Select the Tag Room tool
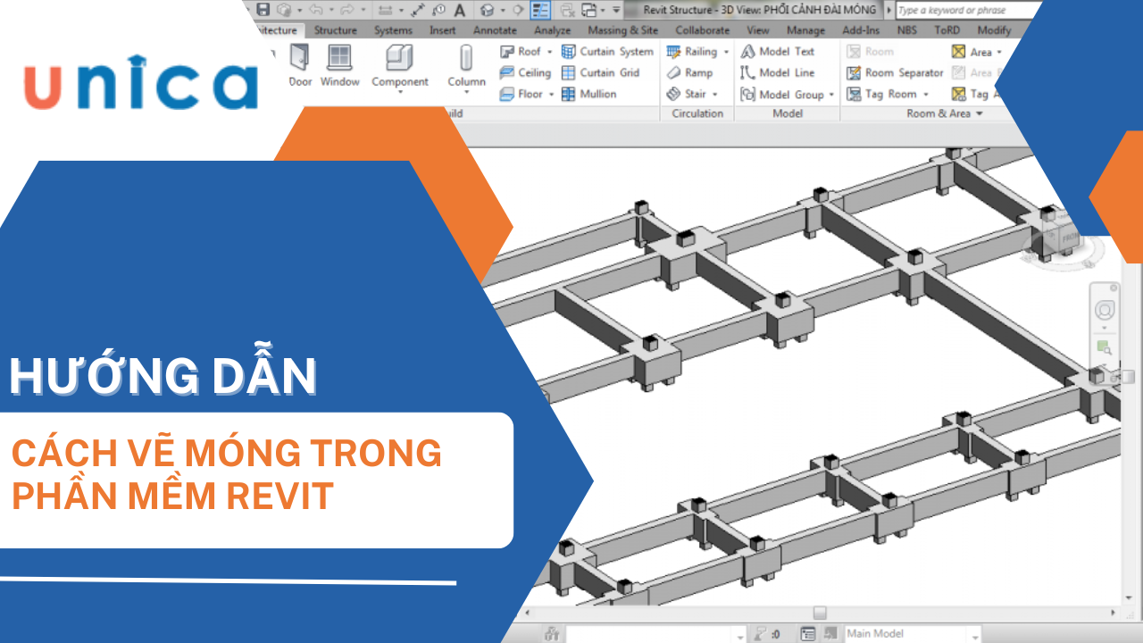 point(882,94)
